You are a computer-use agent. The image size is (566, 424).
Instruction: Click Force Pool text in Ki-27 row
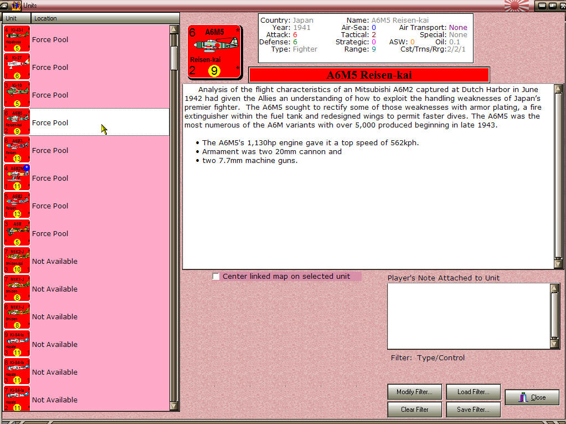coord(50,68)
